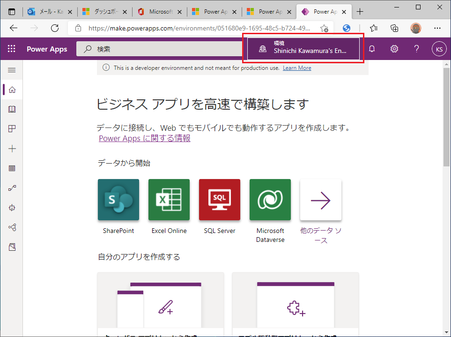Click the scroll down arrow of scrollbar
Screen dimensions: 451x337
pyautogui.click(x=446, y=332)
